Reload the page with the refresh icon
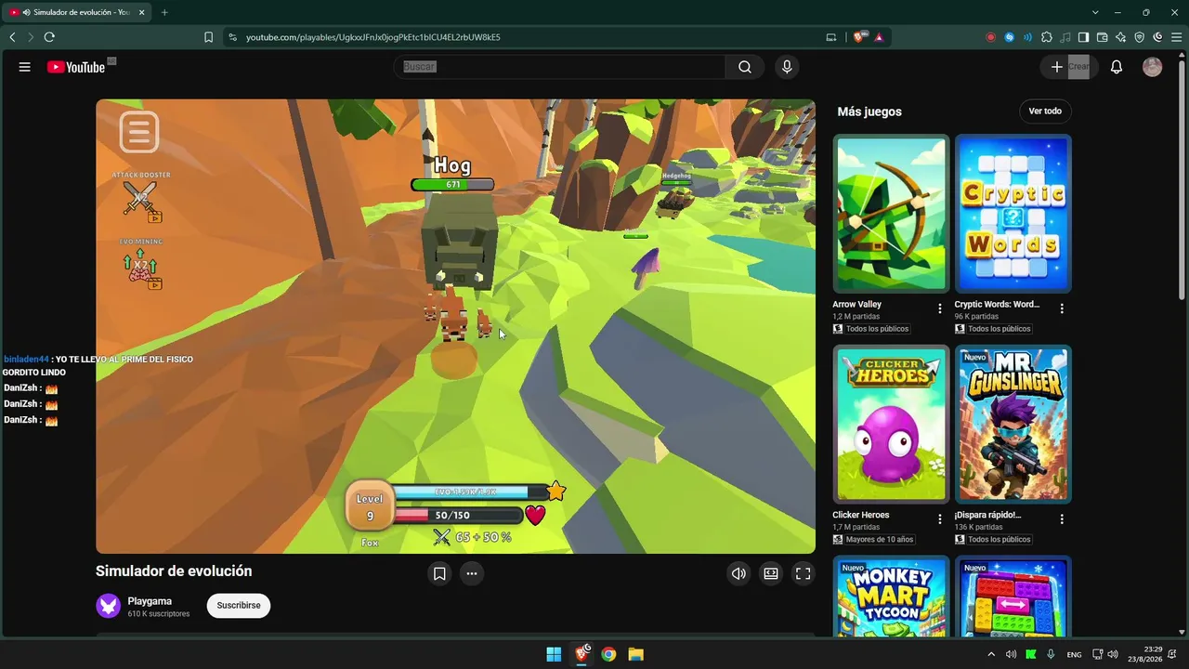Image resolution: width=1189 pixels, height=669 pixels. 49,37
